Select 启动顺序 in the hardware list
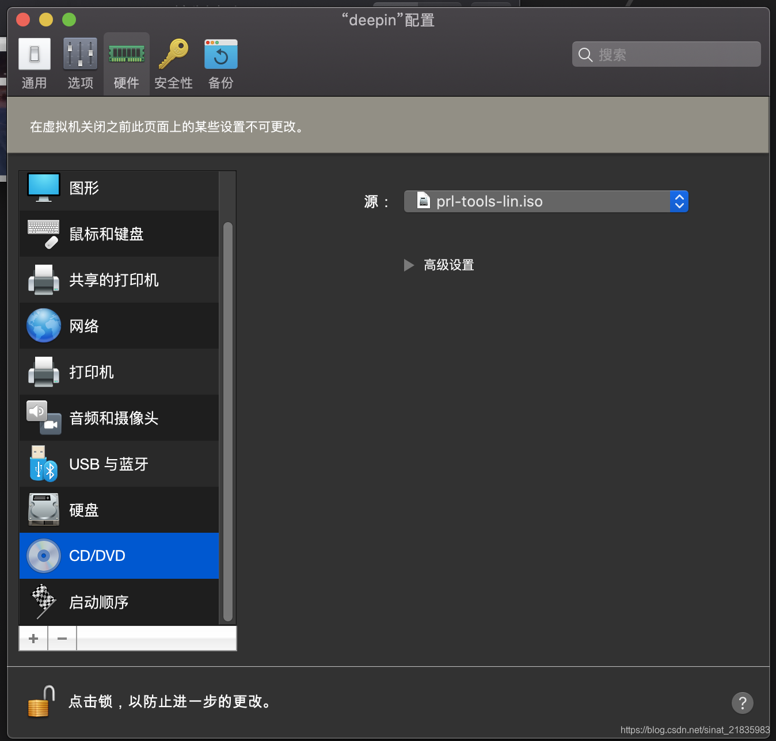Viewport: 776px width, 741px height. point(119,602)
